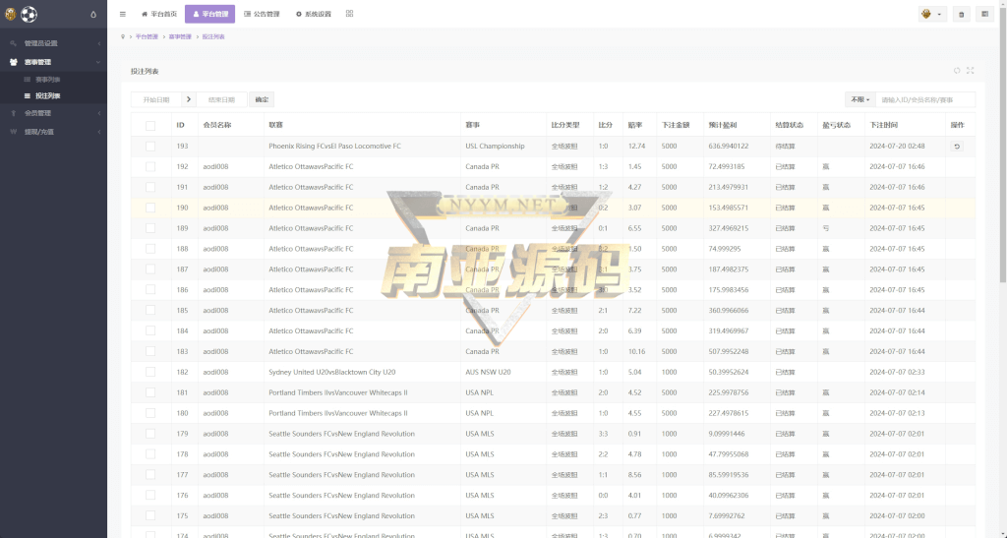Click the 开始日期 start date field

(155, 99)
